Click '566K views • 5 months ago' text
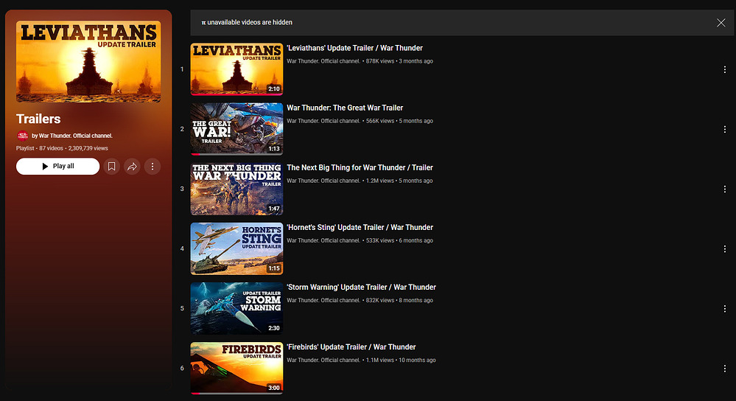 click(x=399, y=121)
